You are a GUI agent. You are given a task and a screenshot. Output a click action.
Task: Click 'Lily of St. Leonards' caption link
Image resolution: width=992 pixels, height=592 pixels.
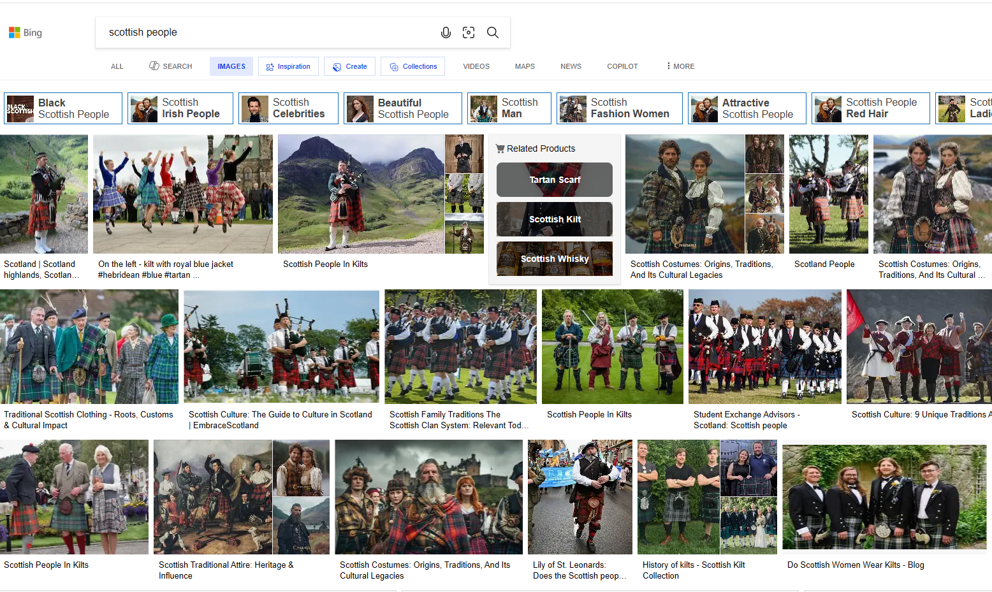coord(580,570)
